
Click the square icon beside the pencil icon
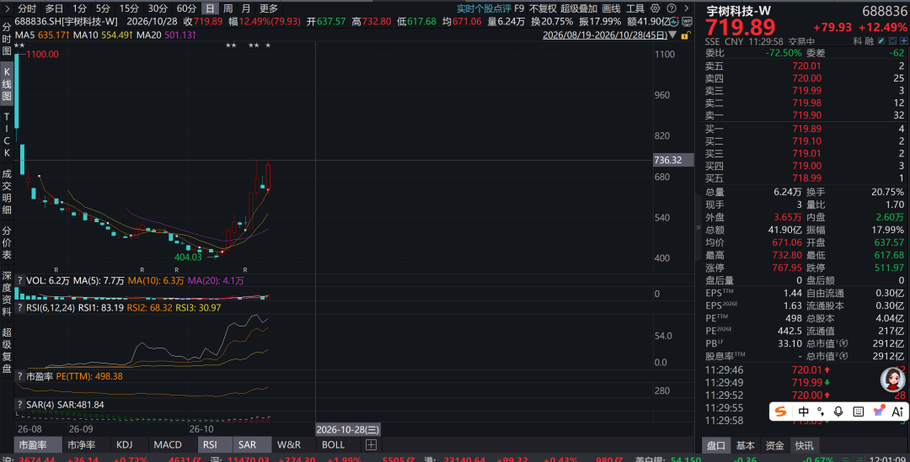click(892, 41)
